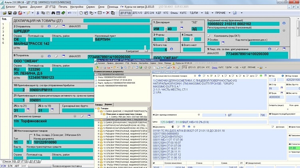
Task: Click the blue info icon beside 8 Получатель
Action: 49,56
